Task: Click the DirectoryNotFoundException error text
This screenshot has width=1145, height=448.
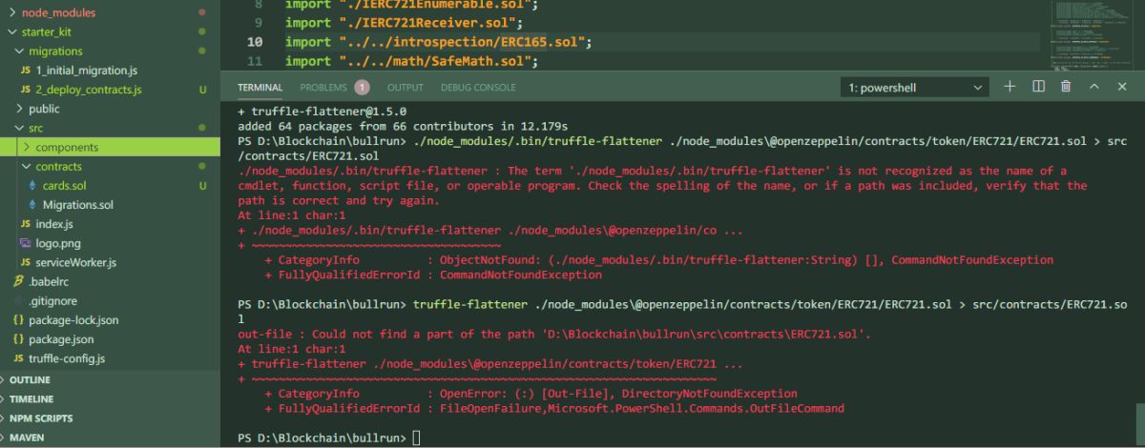Action: [710, 393]
